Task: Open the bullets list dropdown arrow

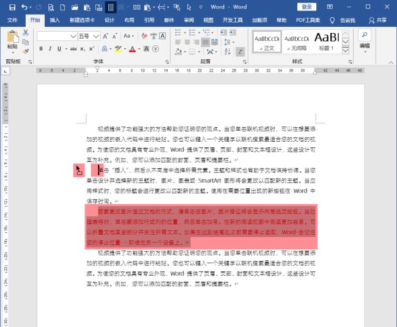Action: coord(185,32)
